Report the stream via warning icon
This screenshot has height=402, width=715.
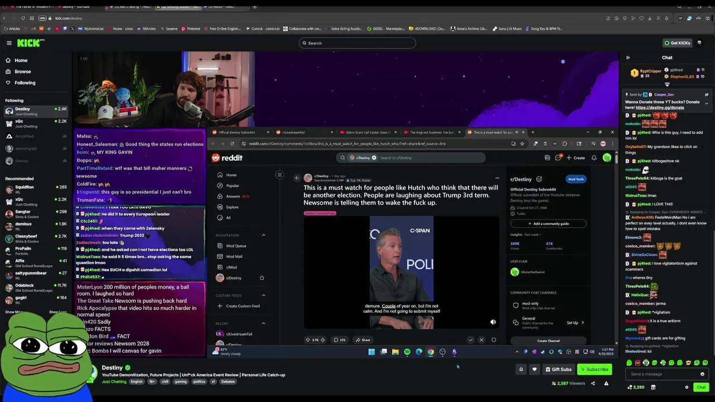[606, 383]
